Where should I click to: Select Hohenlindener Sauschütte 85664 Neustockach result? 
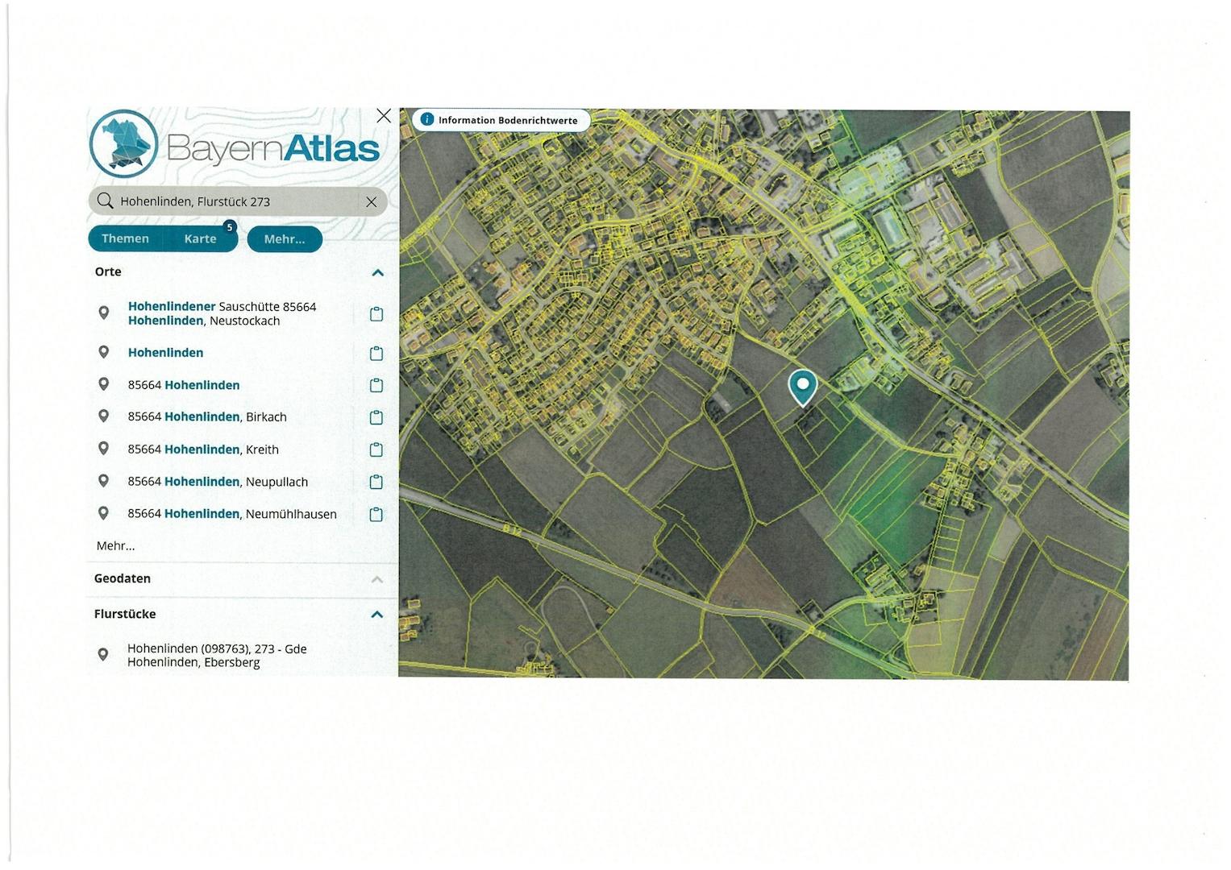[x=222, y=313]
